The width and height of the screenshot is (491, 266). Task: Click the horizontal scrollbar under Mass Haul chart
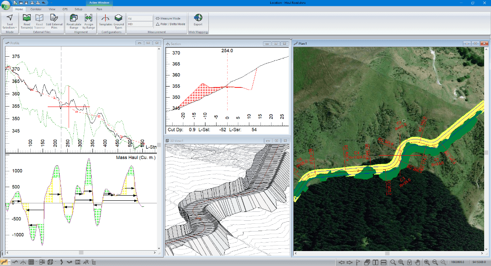tap(81, 253)
